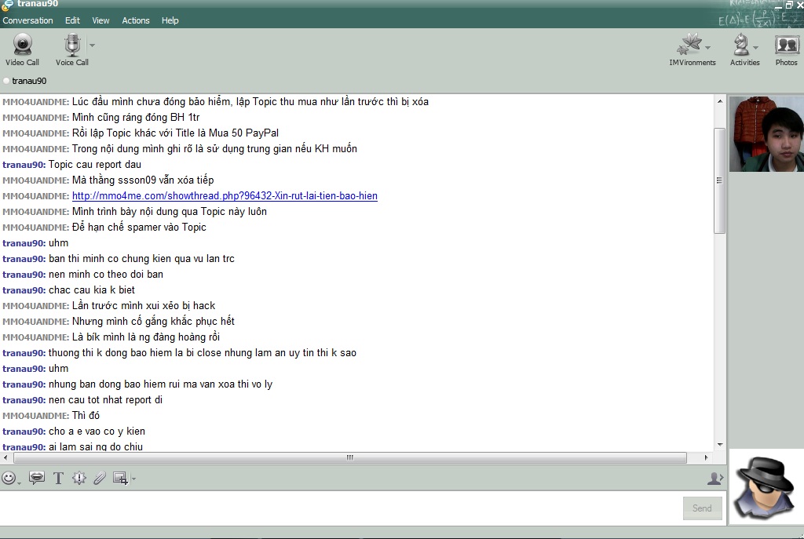804x539 pixels.
Task: Click the message input field
Action: [341, 508]
